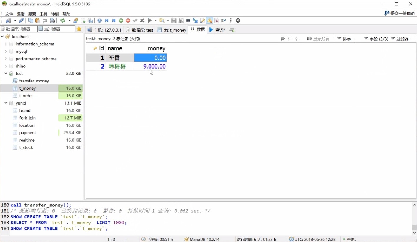The height and width of the screenshot is (242, 417).
Task: Switch to the 主机: 127.0.0.1 tab
Action: (104, 30)
